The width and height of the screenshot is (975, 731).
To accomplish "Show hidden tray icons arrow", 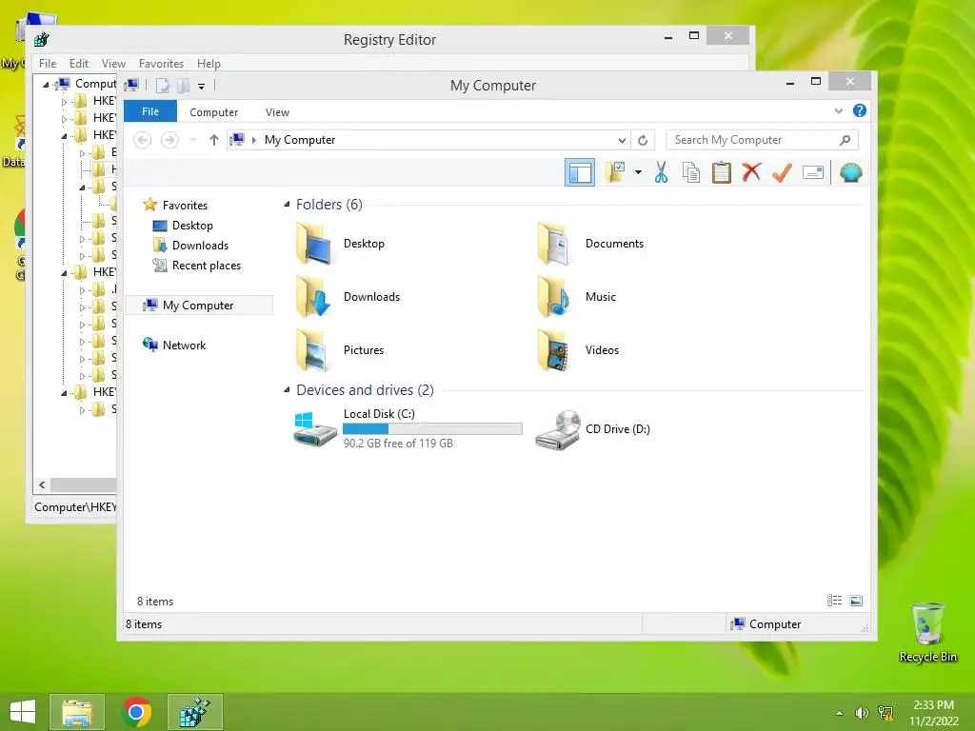I will 839,713.
